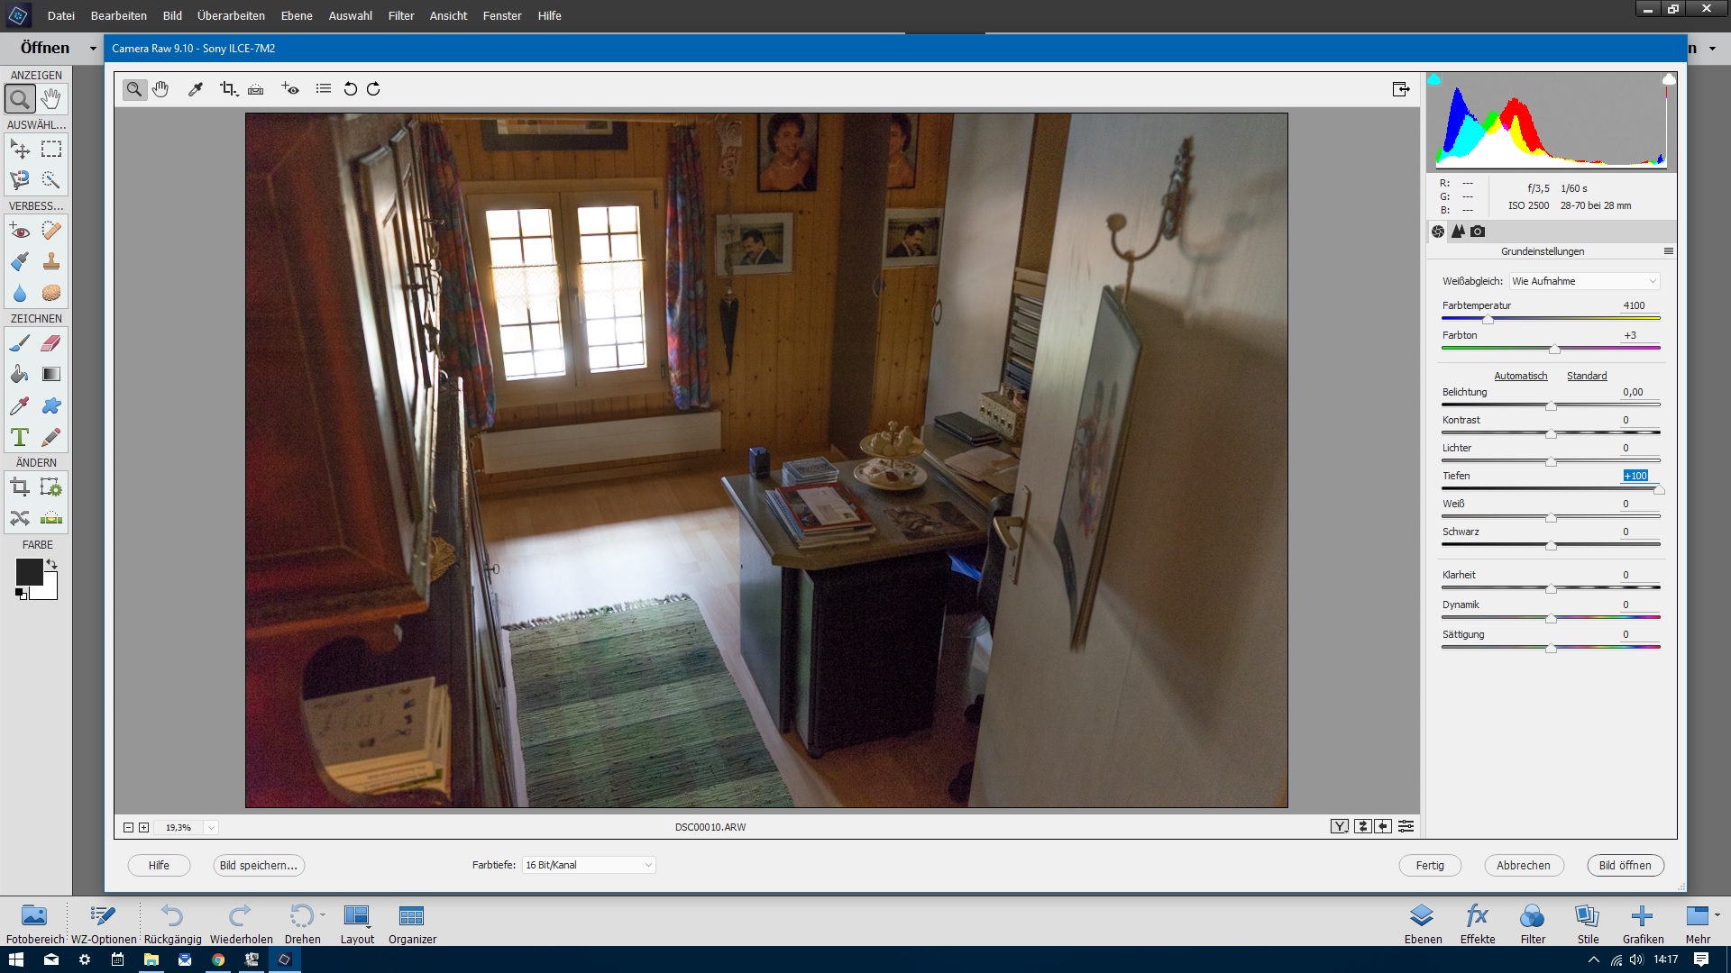The image size is (1731, 973).
Task: Rotate image 90° clockwise
Action: 373,88
